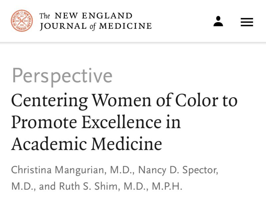Click the account profile icon

point(218,22)
